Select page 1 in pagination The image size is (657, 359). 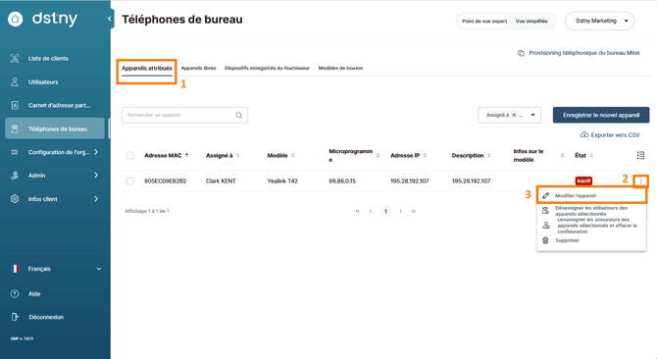pyautogui.click(x=385, y=211)
